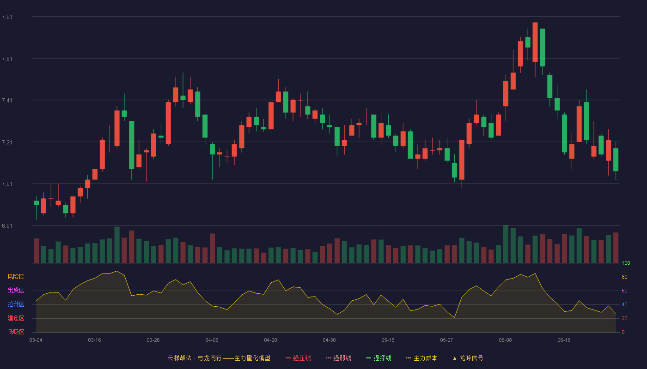Click the 06-08 date label
Viewport: 647px width, 369px height.
[x=505, y=340]
